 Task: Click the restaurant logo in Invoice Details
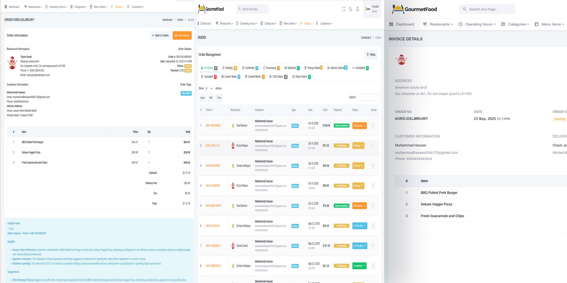click(402, 59)
